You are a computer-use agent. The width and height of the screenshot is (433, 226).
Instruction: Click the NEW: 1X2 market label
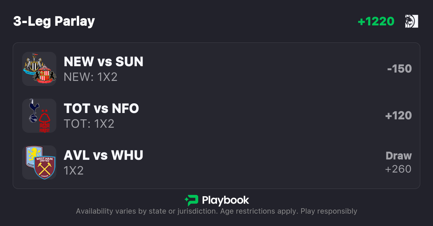[91, 77]
